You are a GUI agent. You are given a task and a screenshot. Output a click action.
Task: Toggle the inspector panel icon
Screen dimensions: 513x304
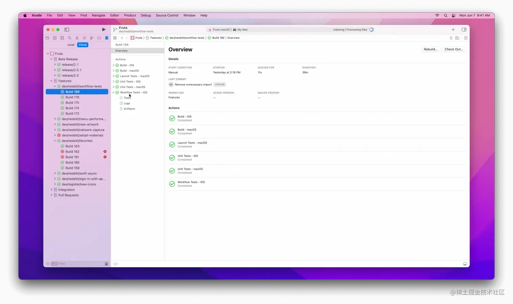(464, 29)
